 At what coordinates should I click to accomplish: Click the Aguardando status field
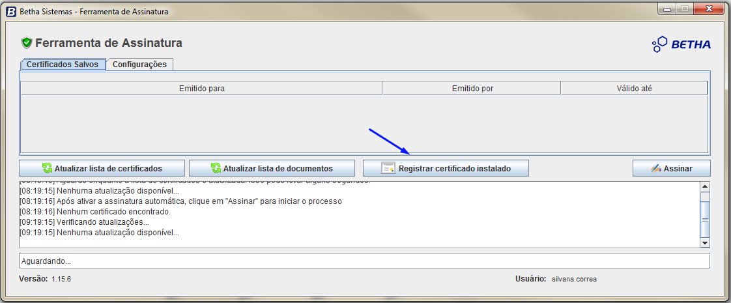pyautogui.click(x=364, y=261)
